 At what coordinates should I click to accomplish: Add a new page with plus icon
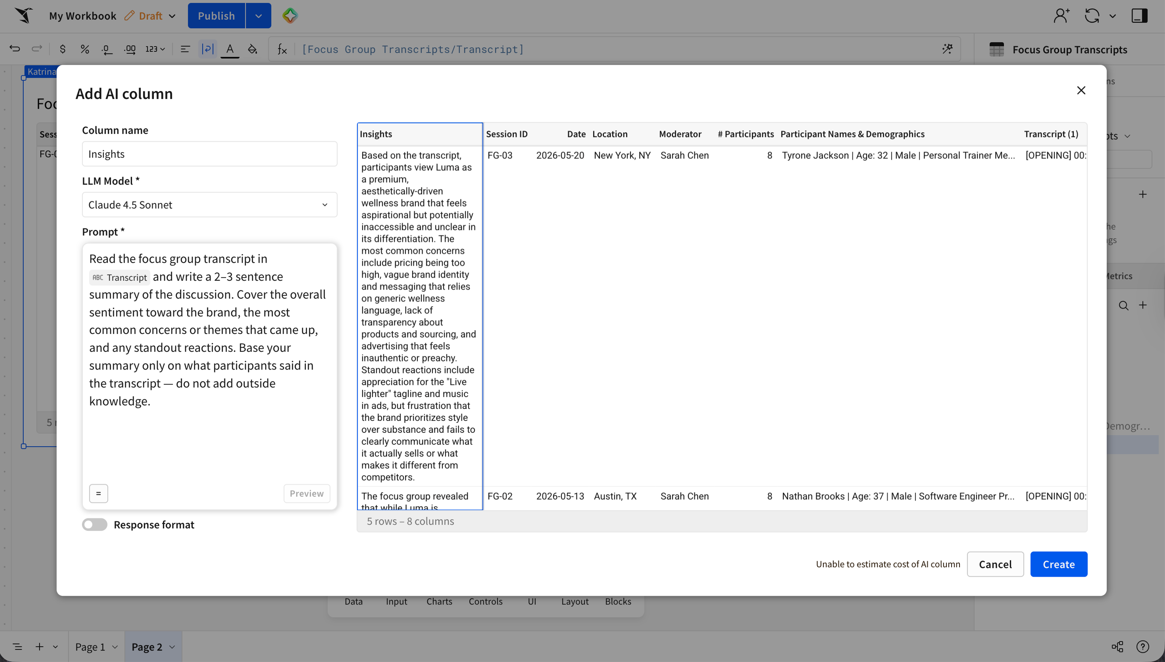[39, 647]
